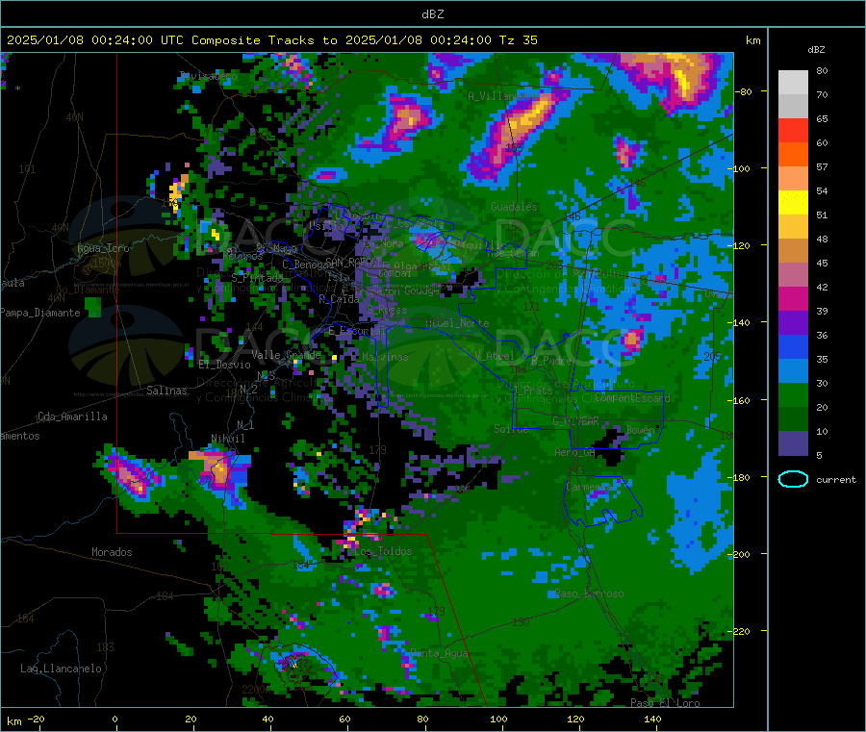This screenshot has width=866, height=732.
Task: Click the 'Atuel_Norte' map label
Action: click(x=457, y=323)
